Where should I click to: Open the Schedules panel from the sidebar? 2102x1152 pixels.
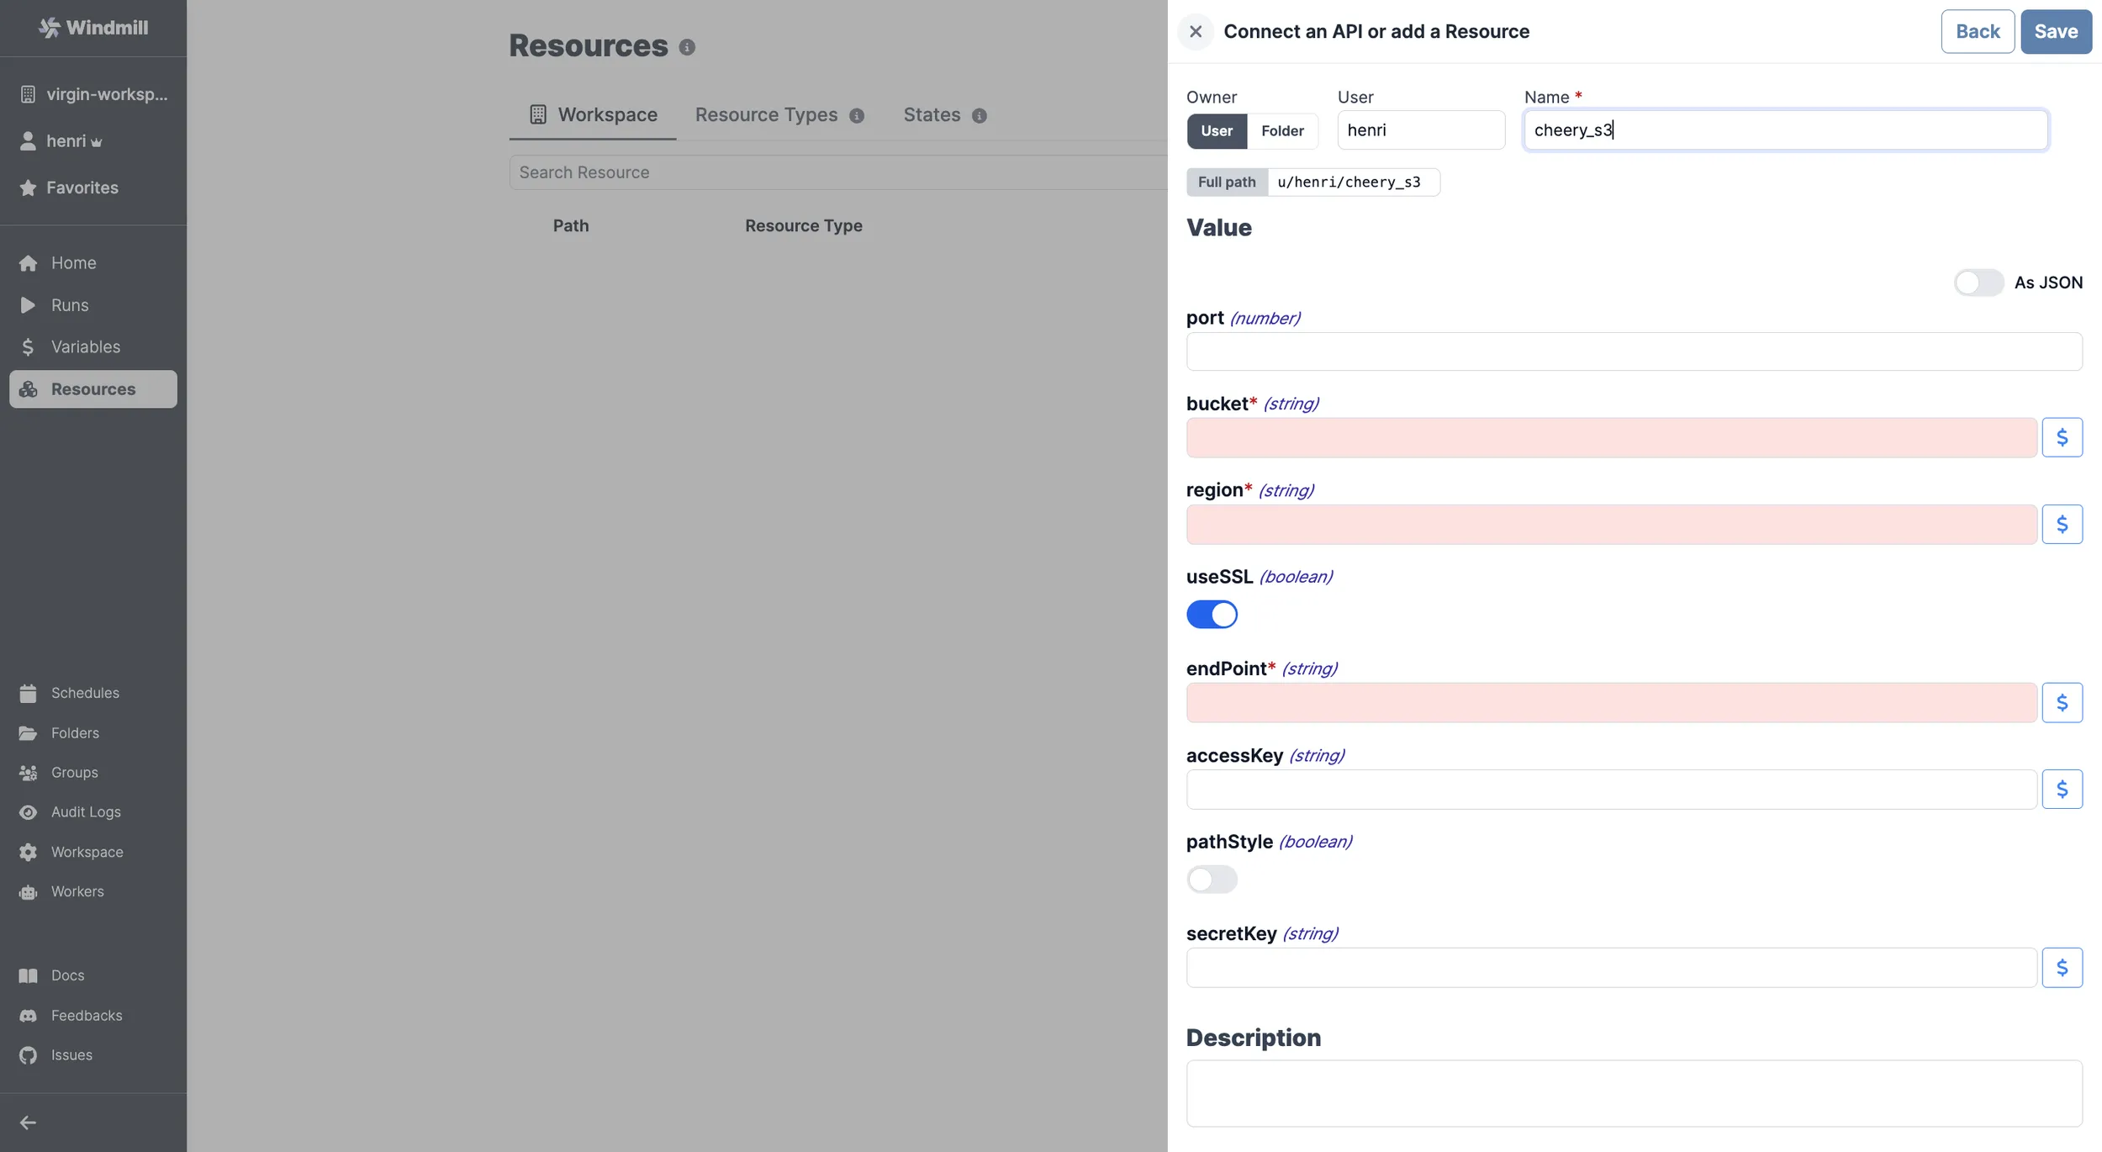coord(84,692)
